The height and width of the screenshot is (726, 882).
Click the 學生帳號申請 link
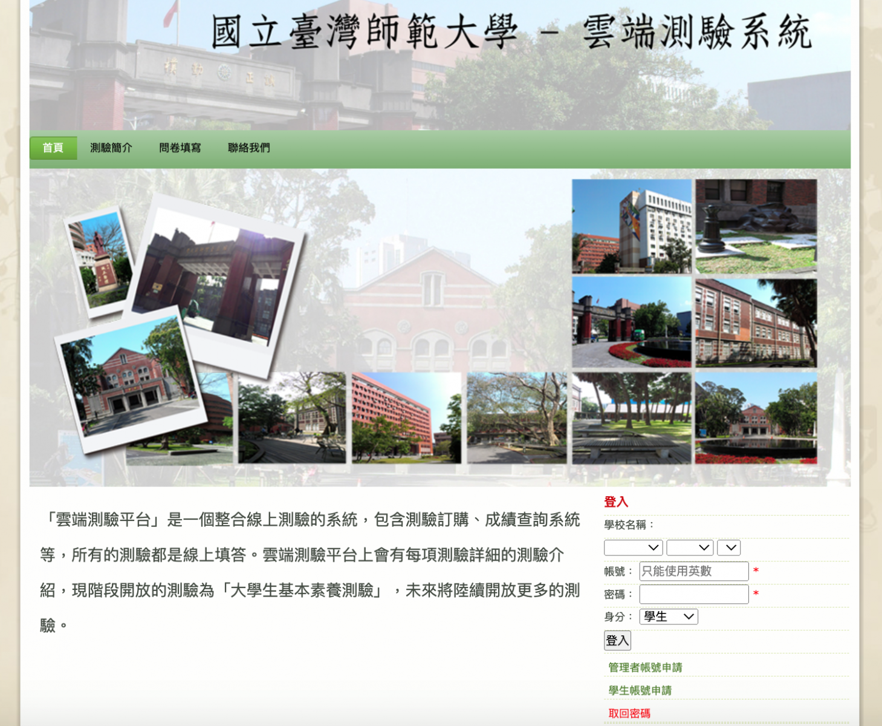point(640,690)
